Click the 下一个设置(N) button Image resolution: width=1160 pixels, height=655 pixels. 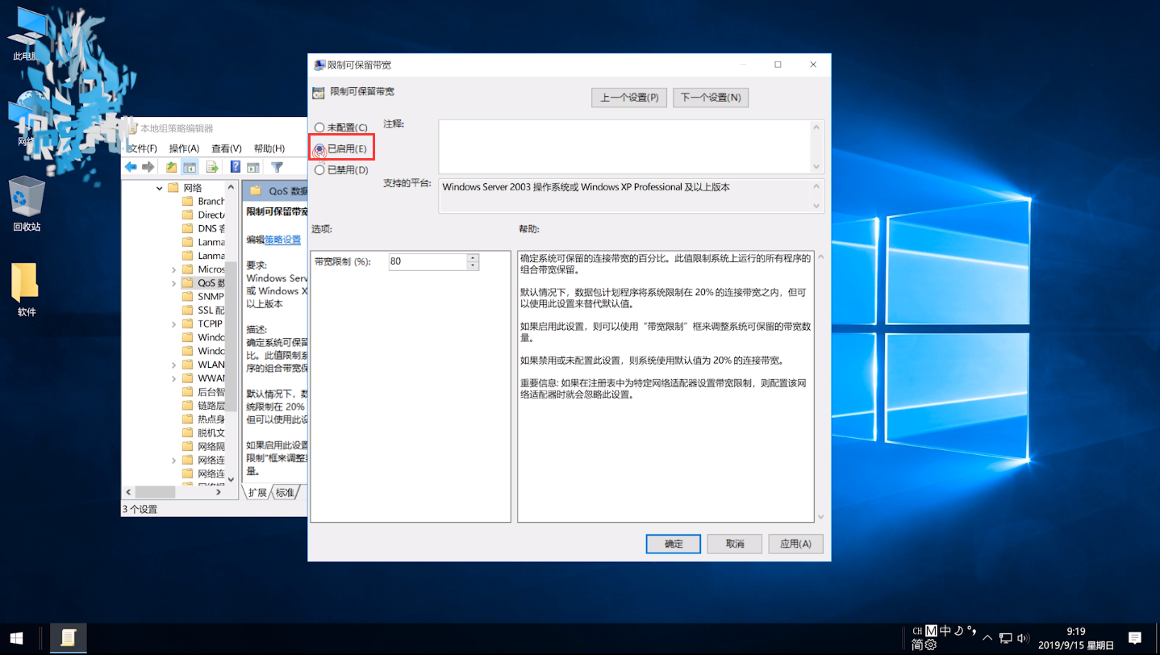coord(711,98)
